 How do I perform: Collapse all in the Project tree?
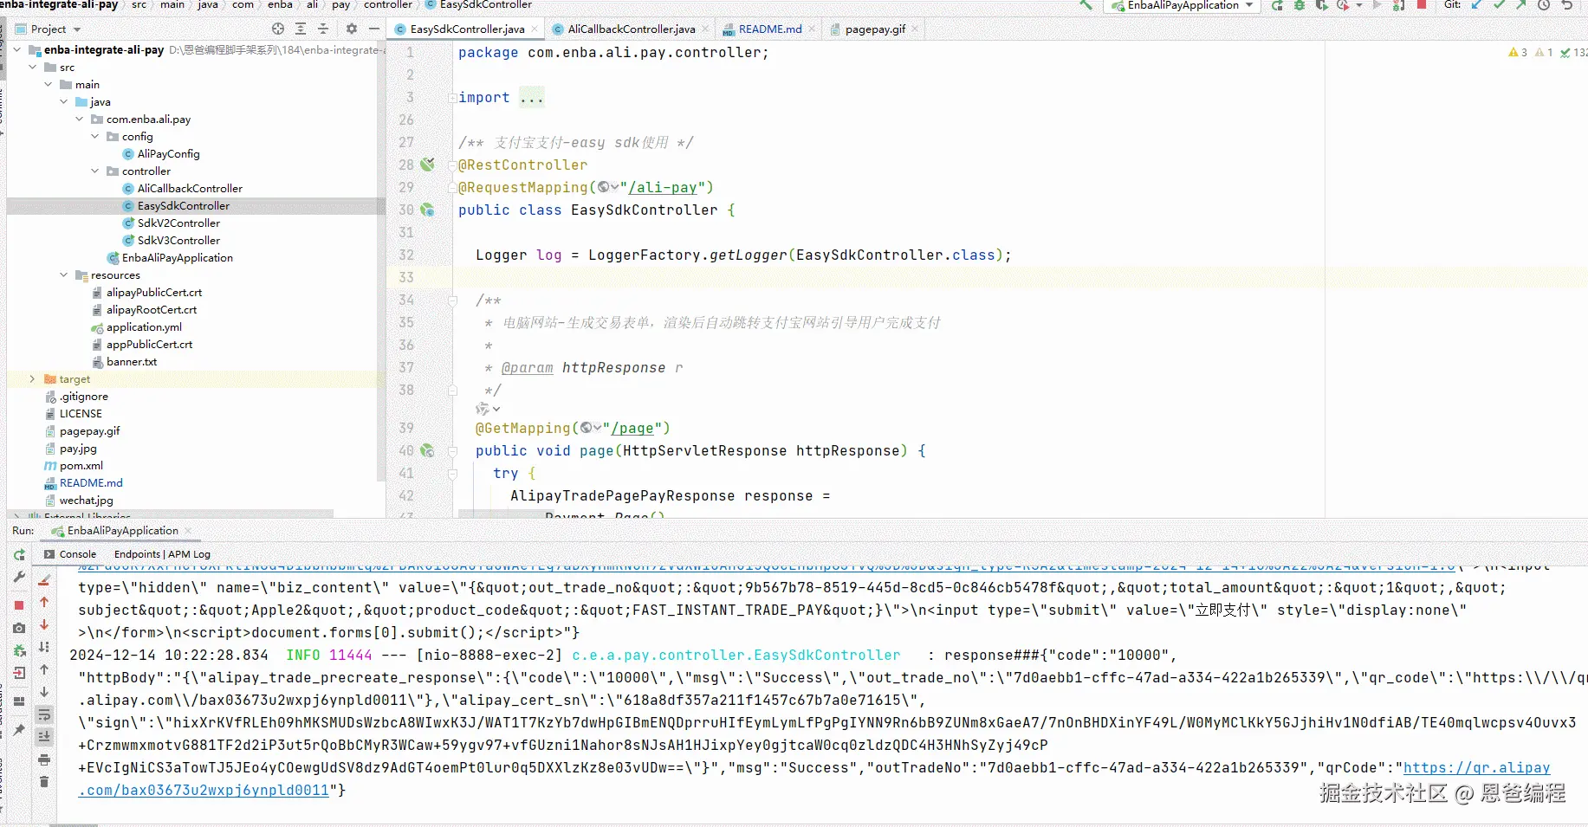pyautogui.click(x=323, y=29)
